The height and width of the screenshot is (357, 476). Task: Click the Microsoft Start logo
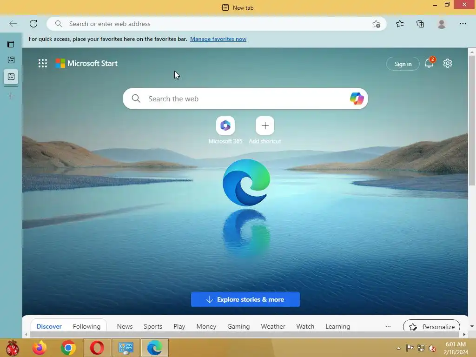[86, 63]
